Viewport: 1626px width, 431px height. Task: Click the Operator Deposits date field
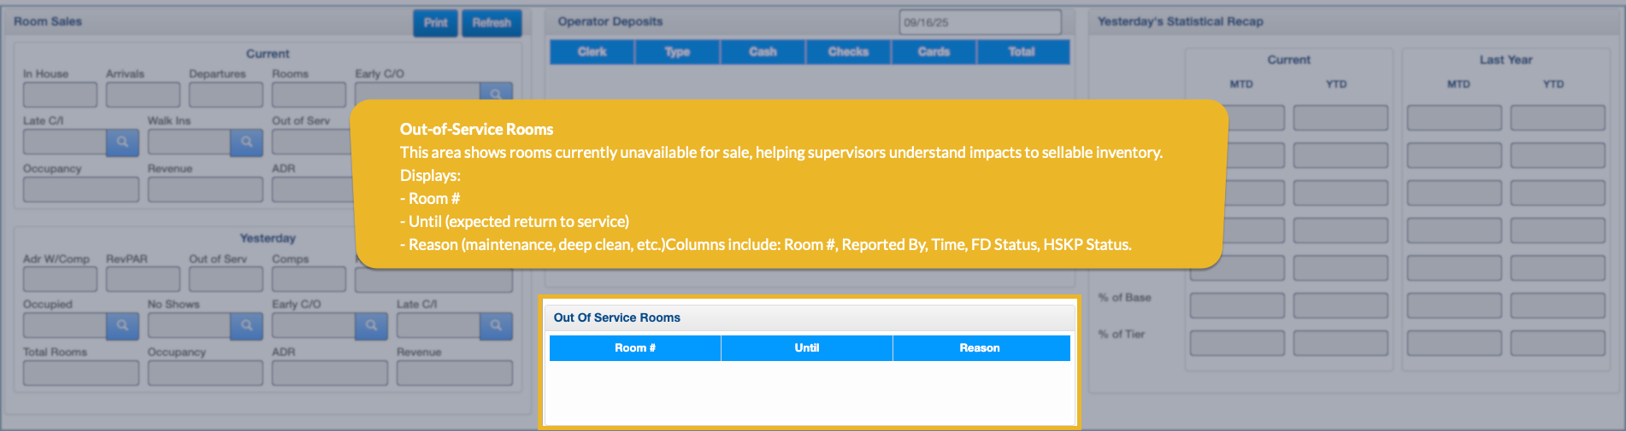click(980, 23)
